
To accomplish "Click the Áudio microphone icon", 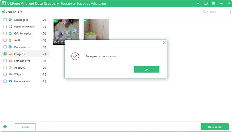I will (x=10, y=40).
